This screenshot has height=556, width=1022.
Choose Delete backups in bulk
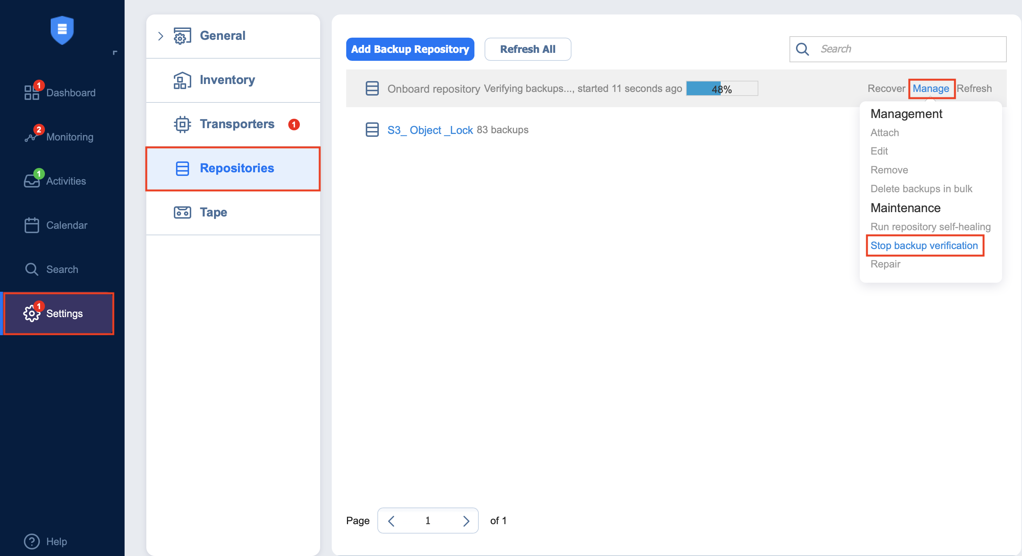pyautogui.click(x=921, y=189)
